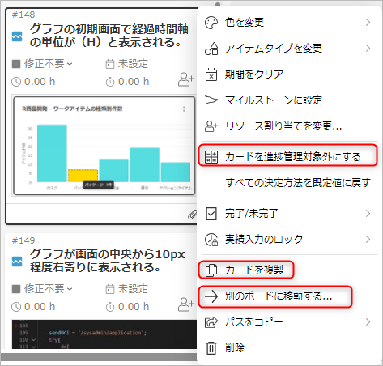The image size is (383, 366).
Task: Click the add-resource person icon on card #149
Action: point(186,304)
